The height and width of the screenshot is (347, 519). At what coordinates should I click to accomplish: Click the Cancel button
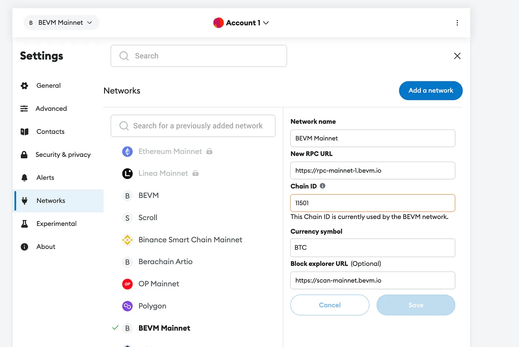tap(330, 305)
